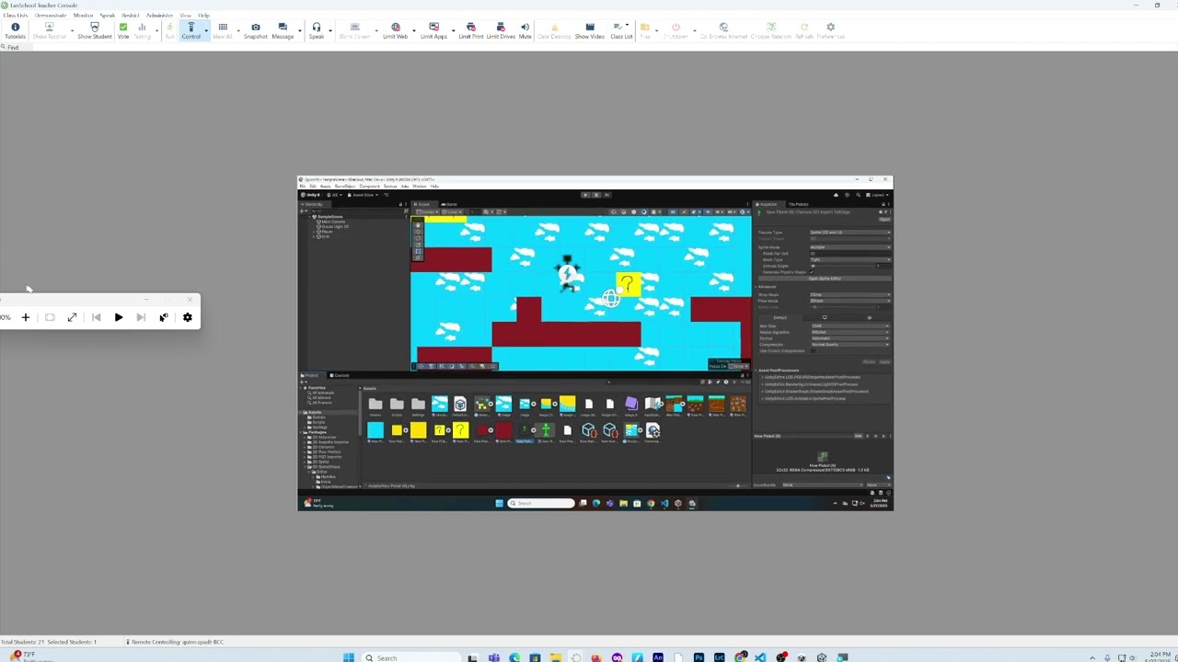Click the Choose Random icon

pos(771,31)
